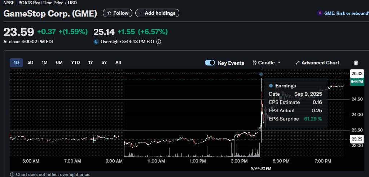Follow GameStop Corp. stock
The image size is (369, 177).
pyautogui.click(x=118, y=13)
